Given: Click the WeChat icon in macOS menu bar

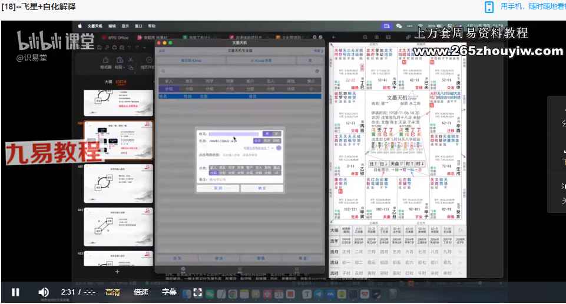Looking at the screenshot, I should pyautogui.click(x=399, y=26).
